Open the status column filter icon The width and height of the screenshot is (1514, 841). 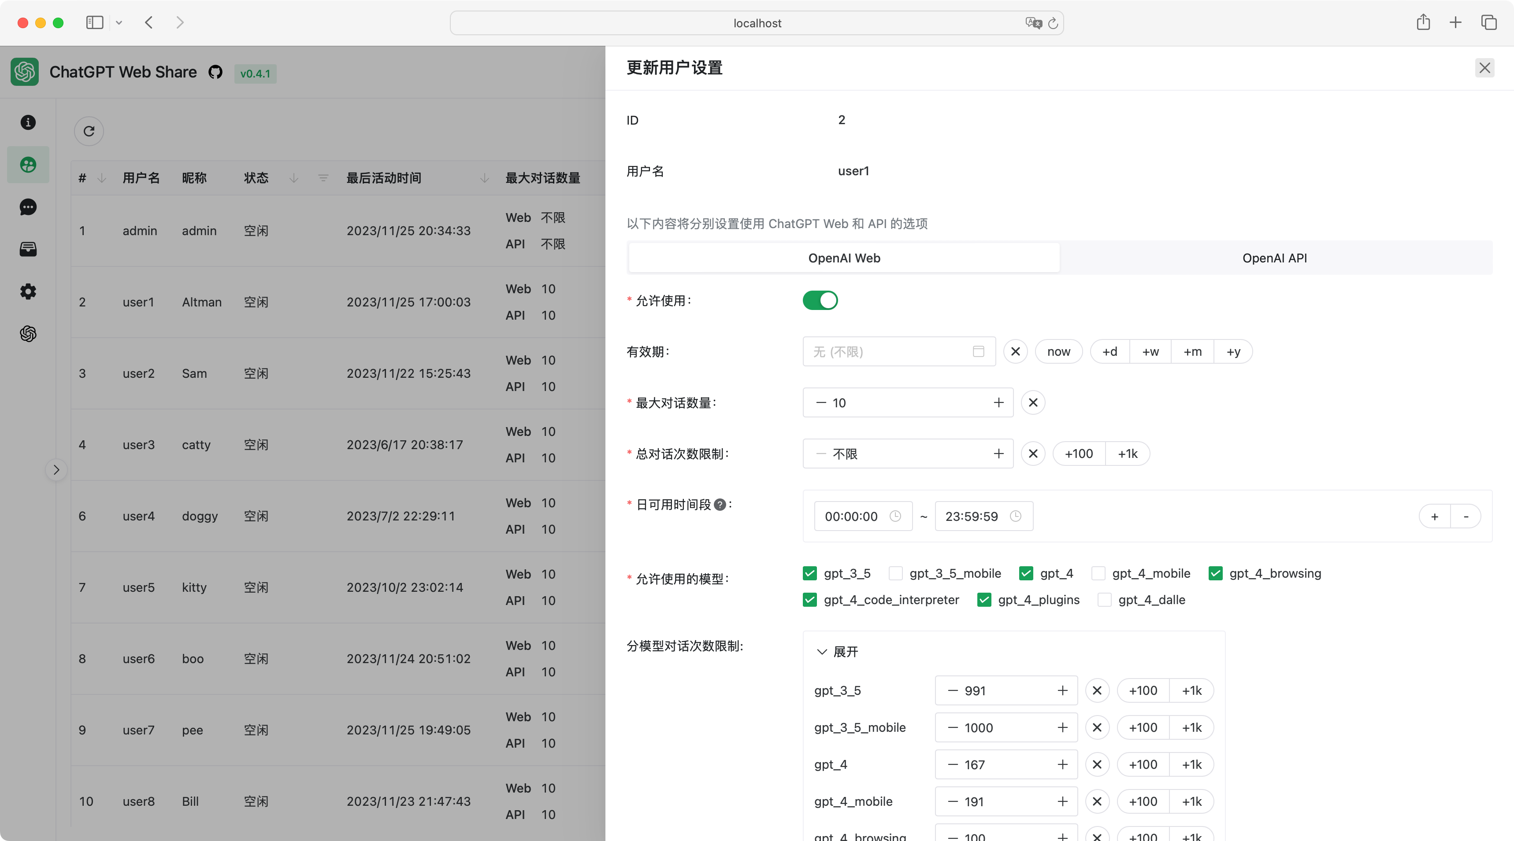click(x=323, y=178)
